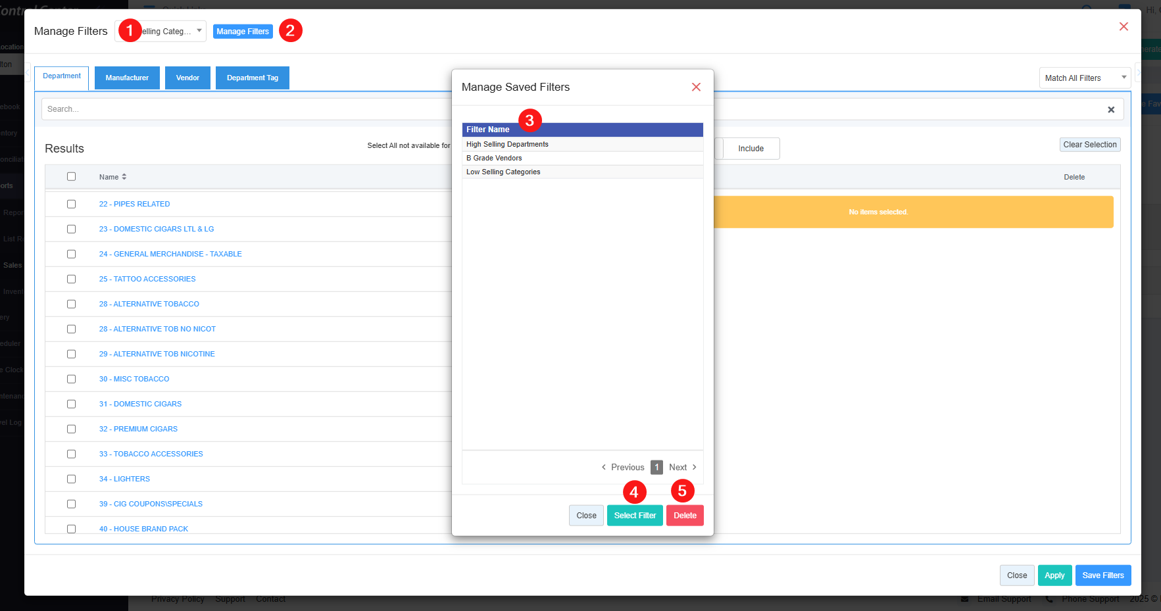Click the teal Select Filter button
Screen dimensions: 1161x611
click(634, 516)
